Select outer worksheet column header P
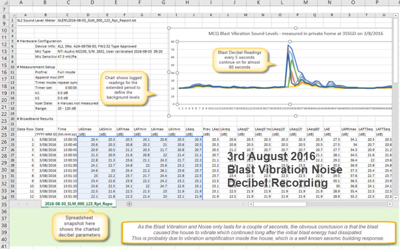400x249 pixels. click(377, 3)
